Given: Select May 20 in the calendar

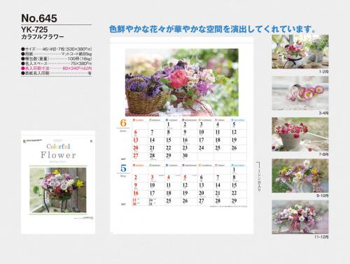Looking at the screenshot, I should (x=202, y=193).
